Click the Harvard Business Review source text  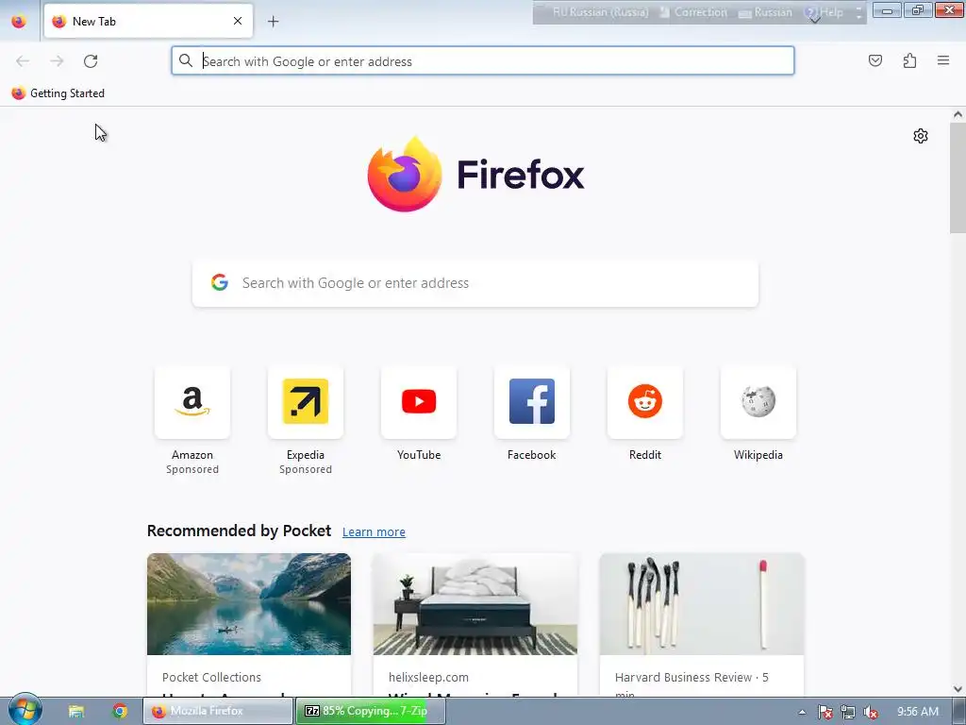pos(683,677)
